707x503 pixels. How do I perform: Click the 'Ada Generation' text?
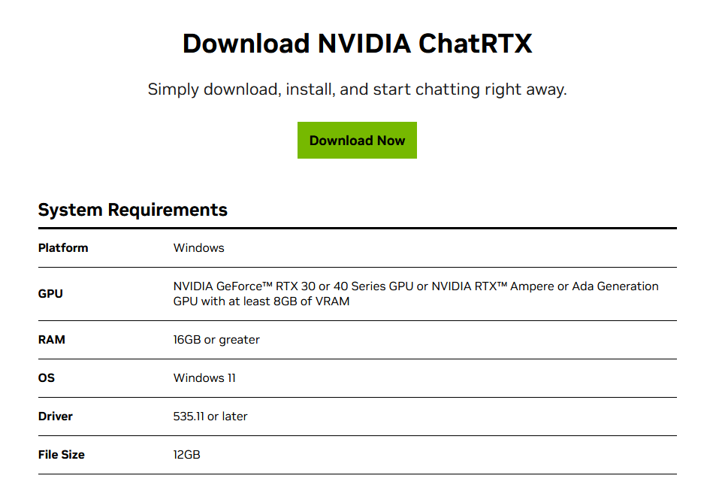point(615,286)
